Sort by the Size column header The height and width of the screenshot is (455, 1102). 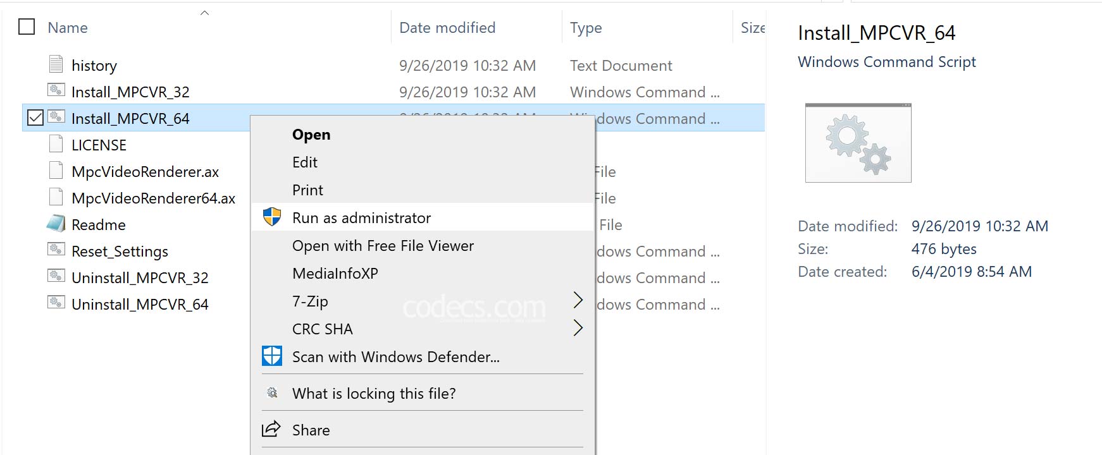tap(753, 28)
